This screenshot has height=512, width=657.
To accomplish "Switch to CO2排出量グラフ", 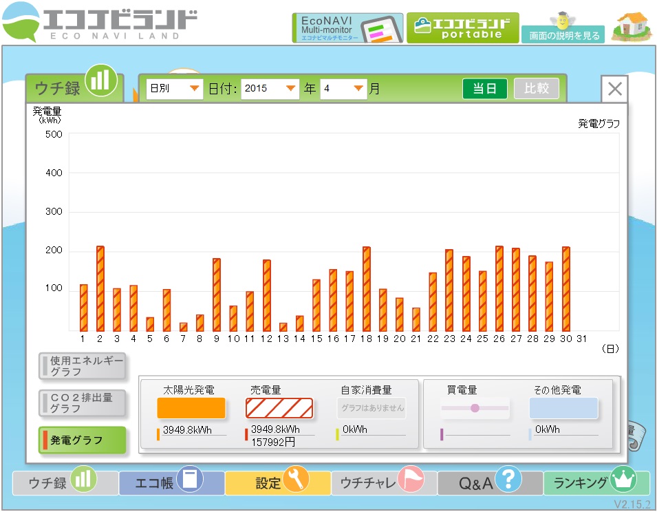I will coord(82,403).
